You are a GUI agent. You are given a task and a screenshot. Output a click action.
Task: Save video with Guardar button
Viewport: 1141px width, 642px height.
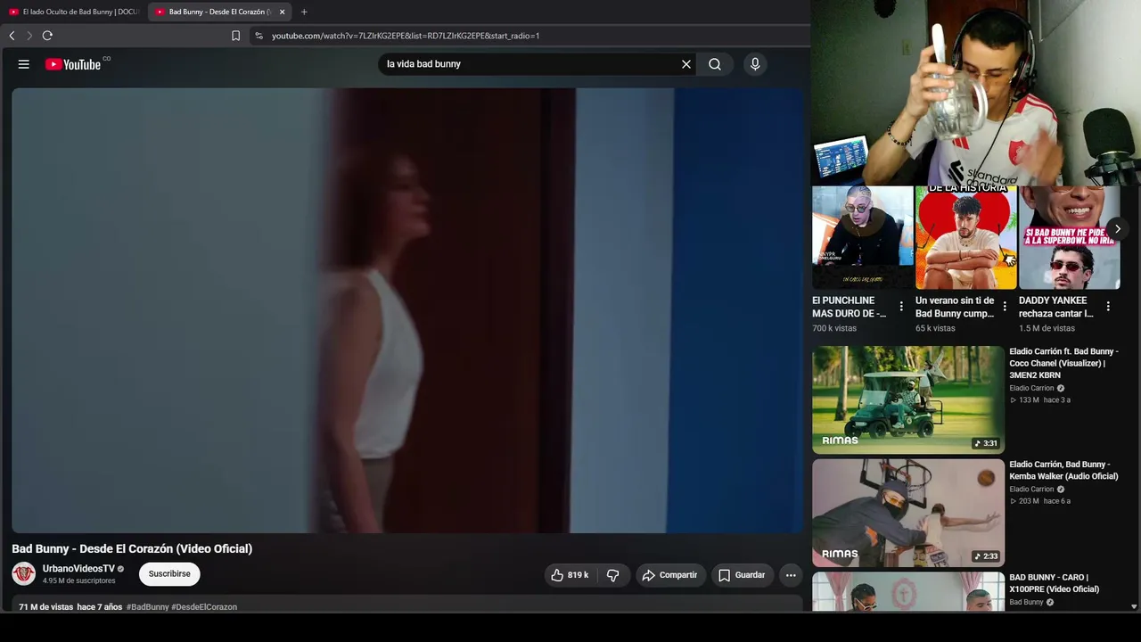tap(743, 575)
